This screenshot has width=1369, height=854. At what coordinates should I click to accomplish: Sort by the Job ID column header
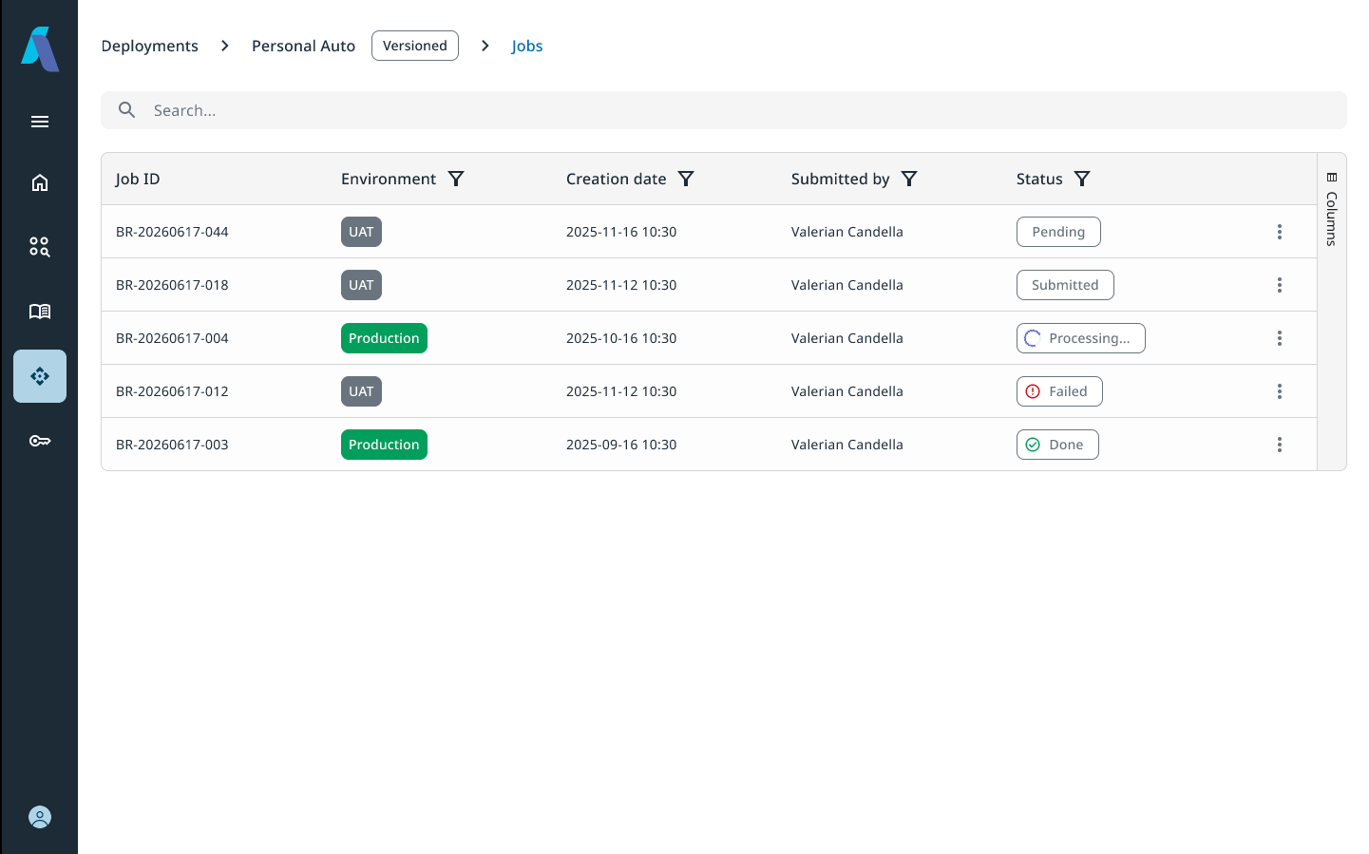pyautogui.click(x=138, y=179)
